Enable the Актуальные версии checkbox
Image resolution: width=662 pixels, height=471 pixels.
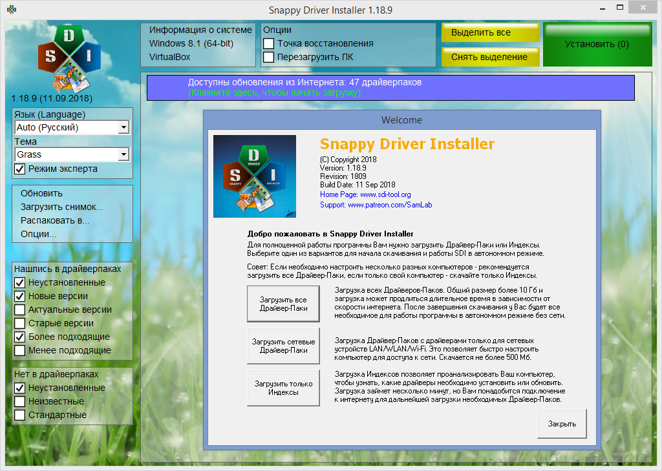[19, 309]
